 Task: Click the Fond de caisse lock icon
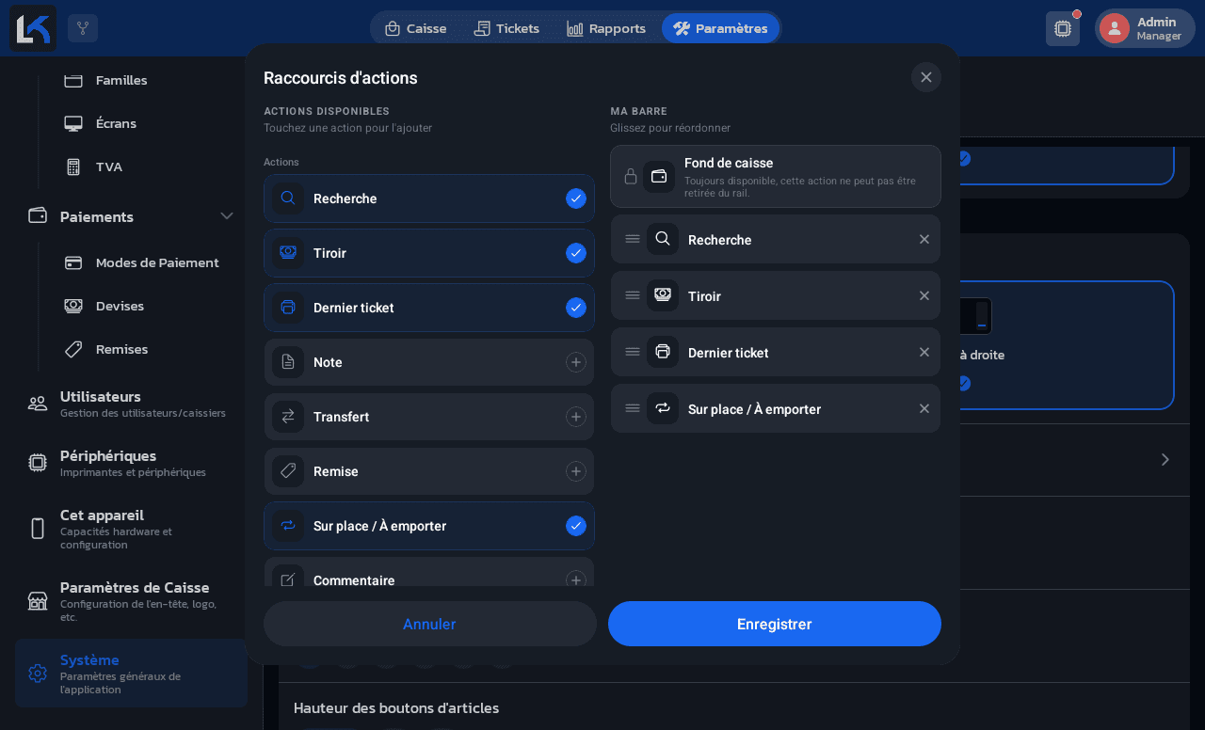(x=631, y=176)
